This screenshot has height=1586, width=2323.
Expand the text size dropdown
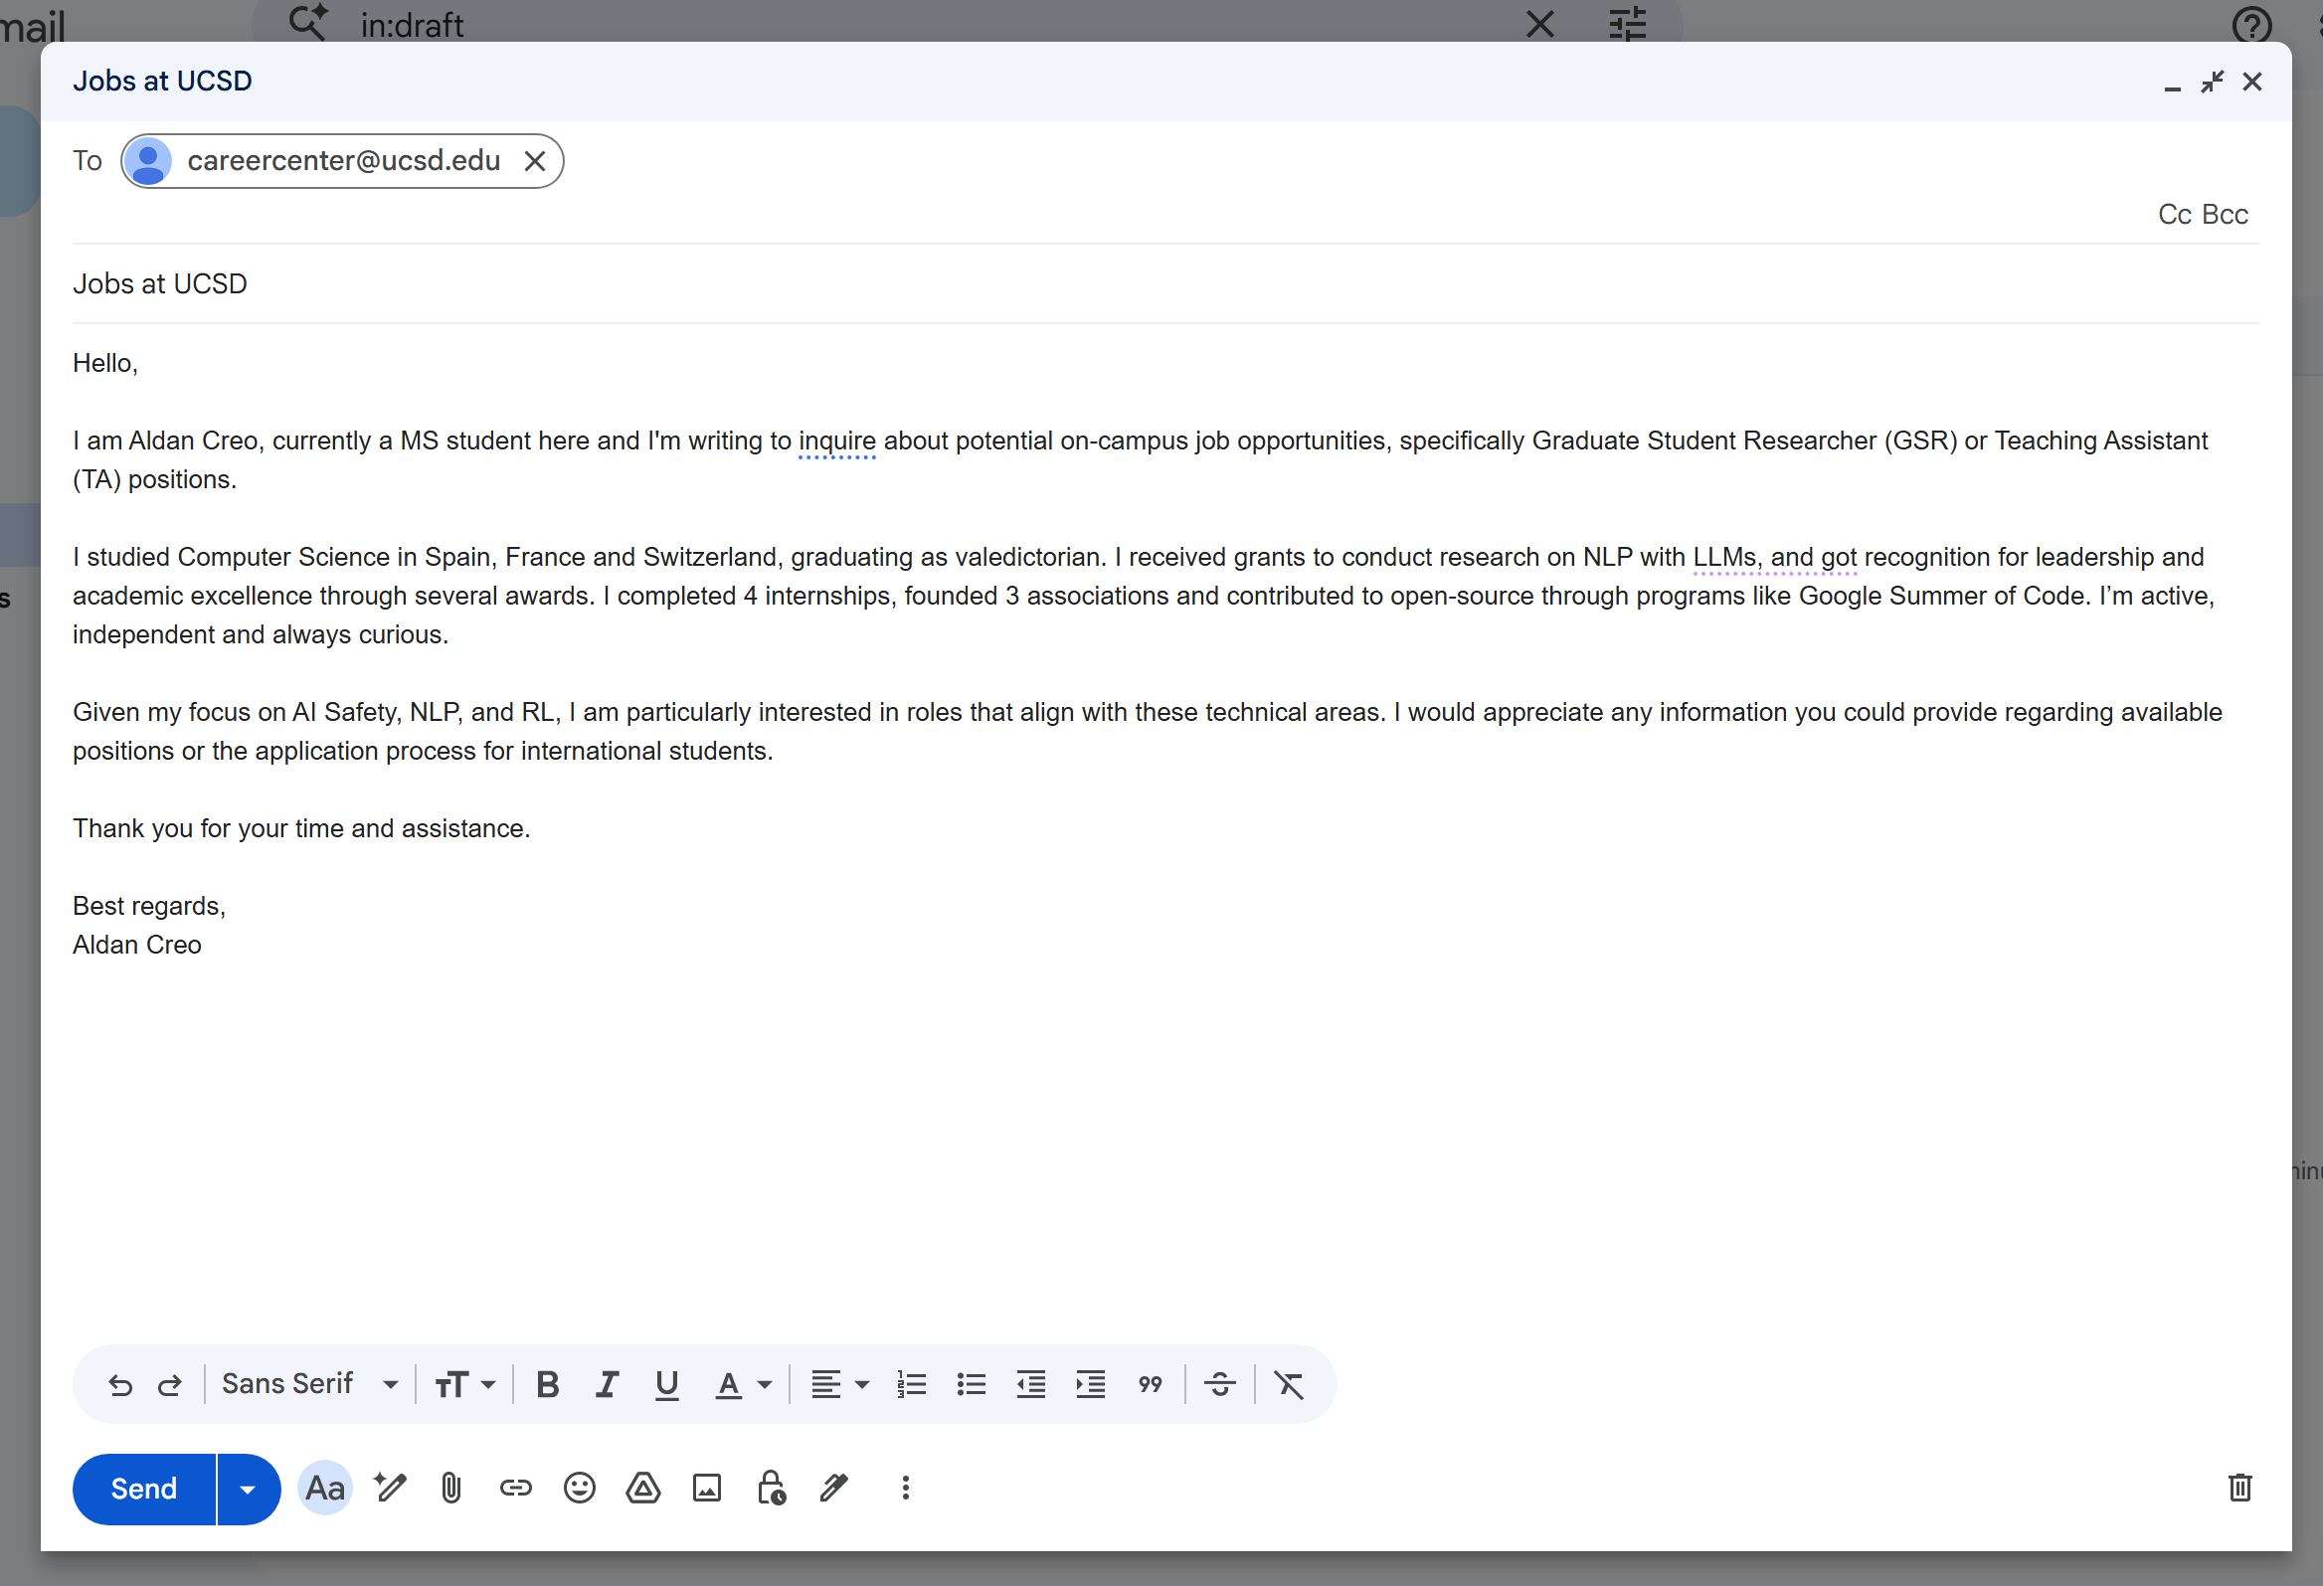[x=464, y=1385]
